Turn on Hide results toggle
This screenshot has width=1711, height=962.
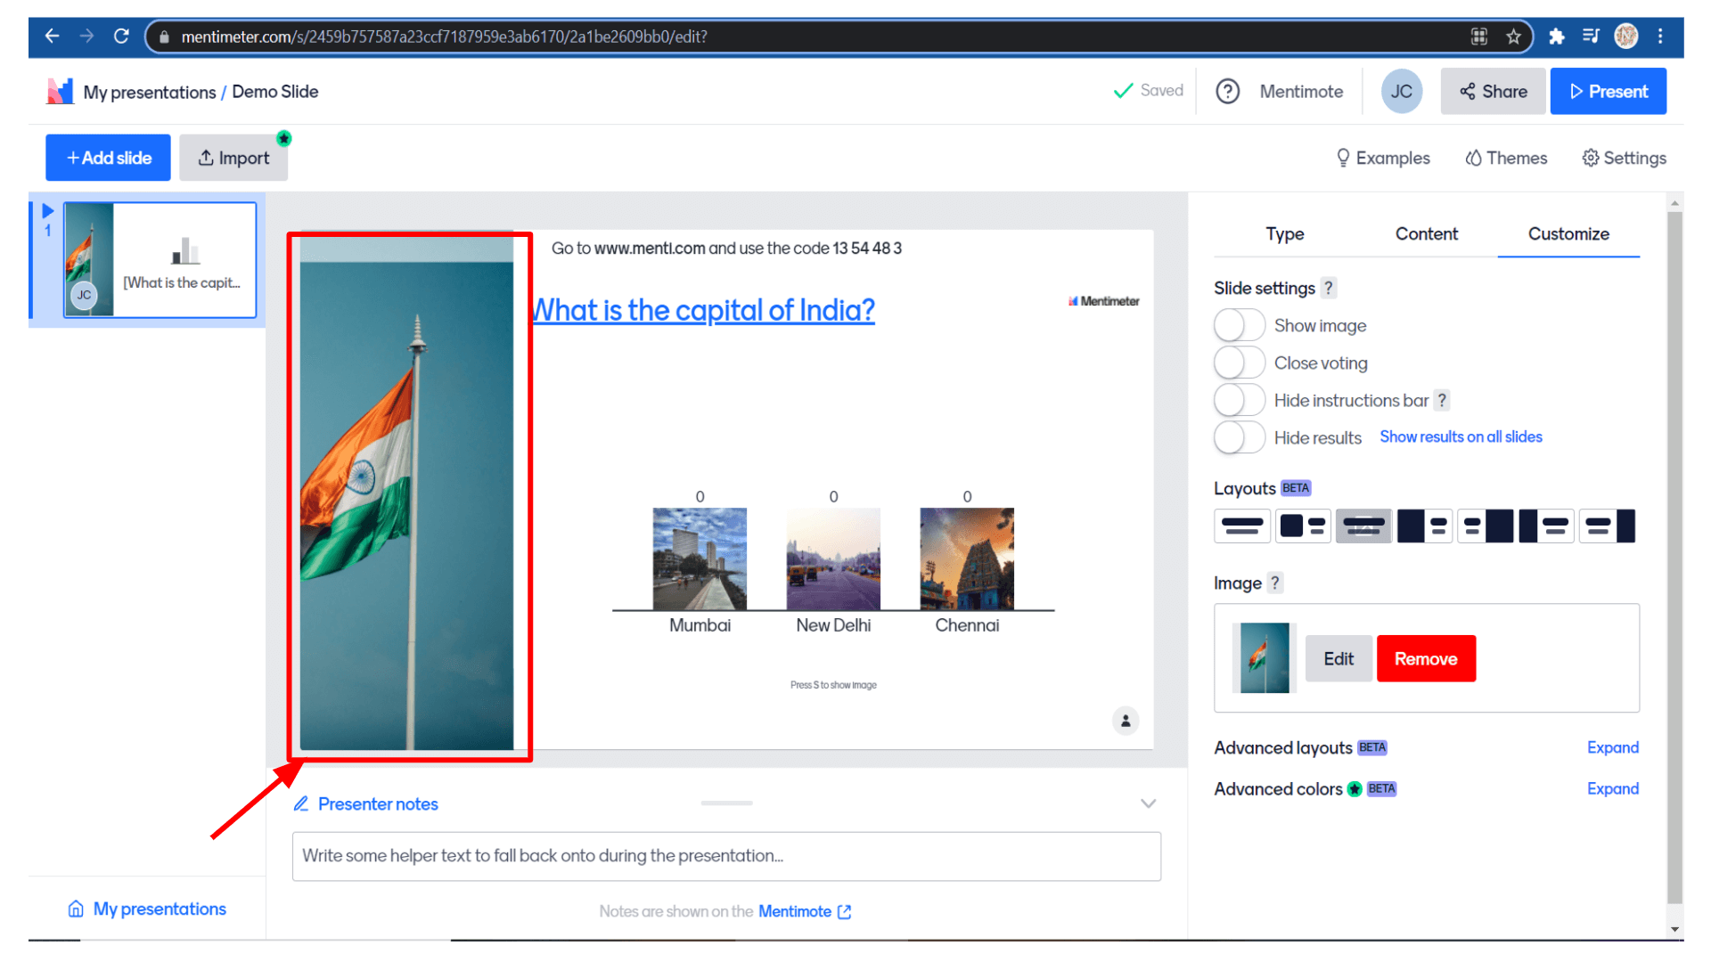(1239, 437)
